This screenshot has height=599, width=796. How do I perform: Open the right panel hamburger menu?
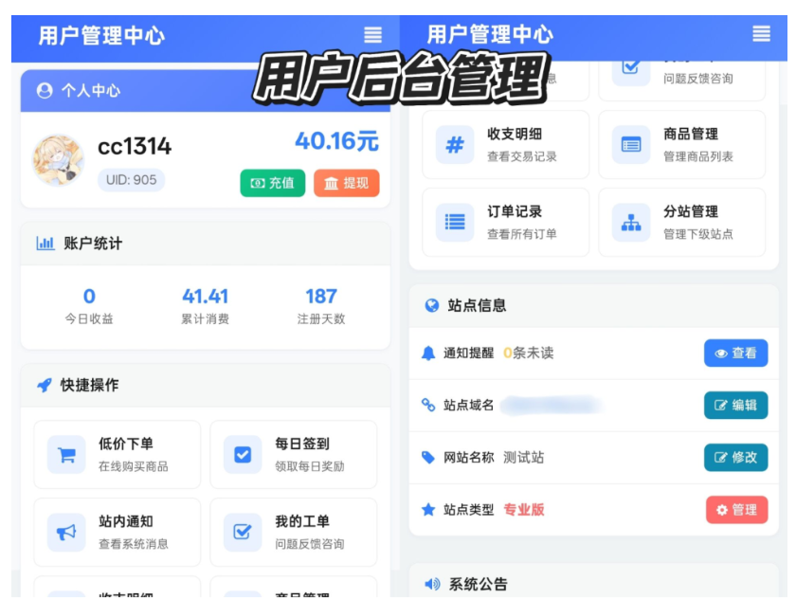pyautogui.click(x=760, y=34)
